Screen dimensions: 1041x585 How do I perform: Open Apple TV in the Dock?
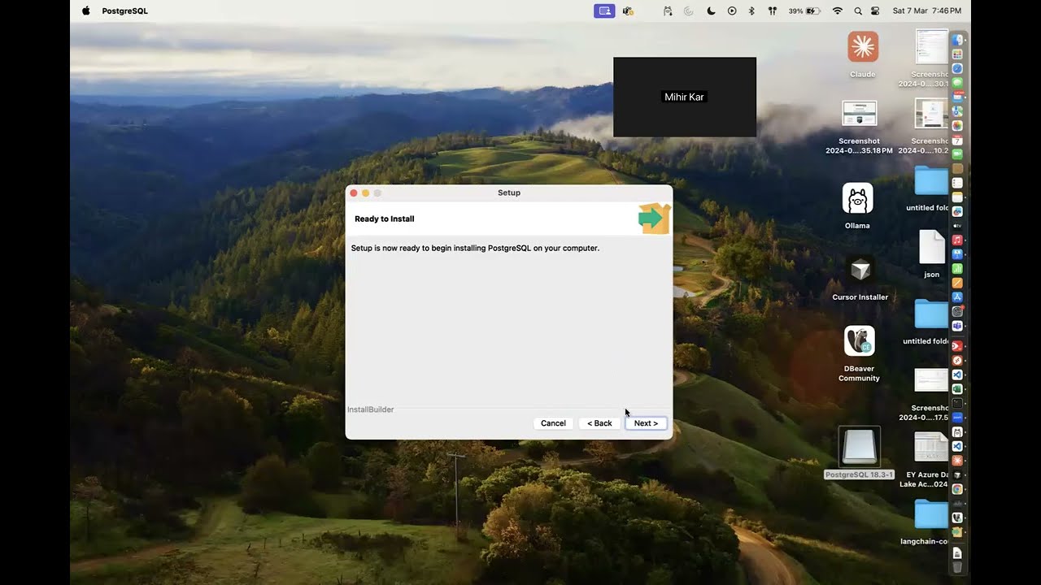[957, 226]
